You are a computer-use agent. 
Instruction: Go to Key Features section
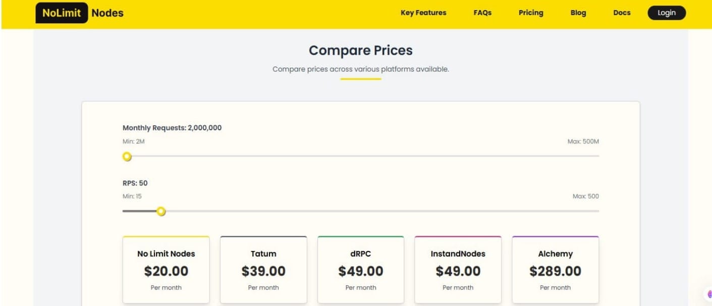[x=423, y=13]
